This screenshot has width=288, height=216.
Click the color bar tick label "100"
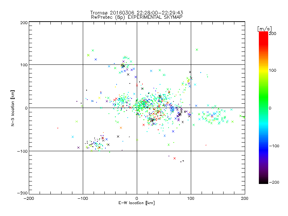pos(273,70)
